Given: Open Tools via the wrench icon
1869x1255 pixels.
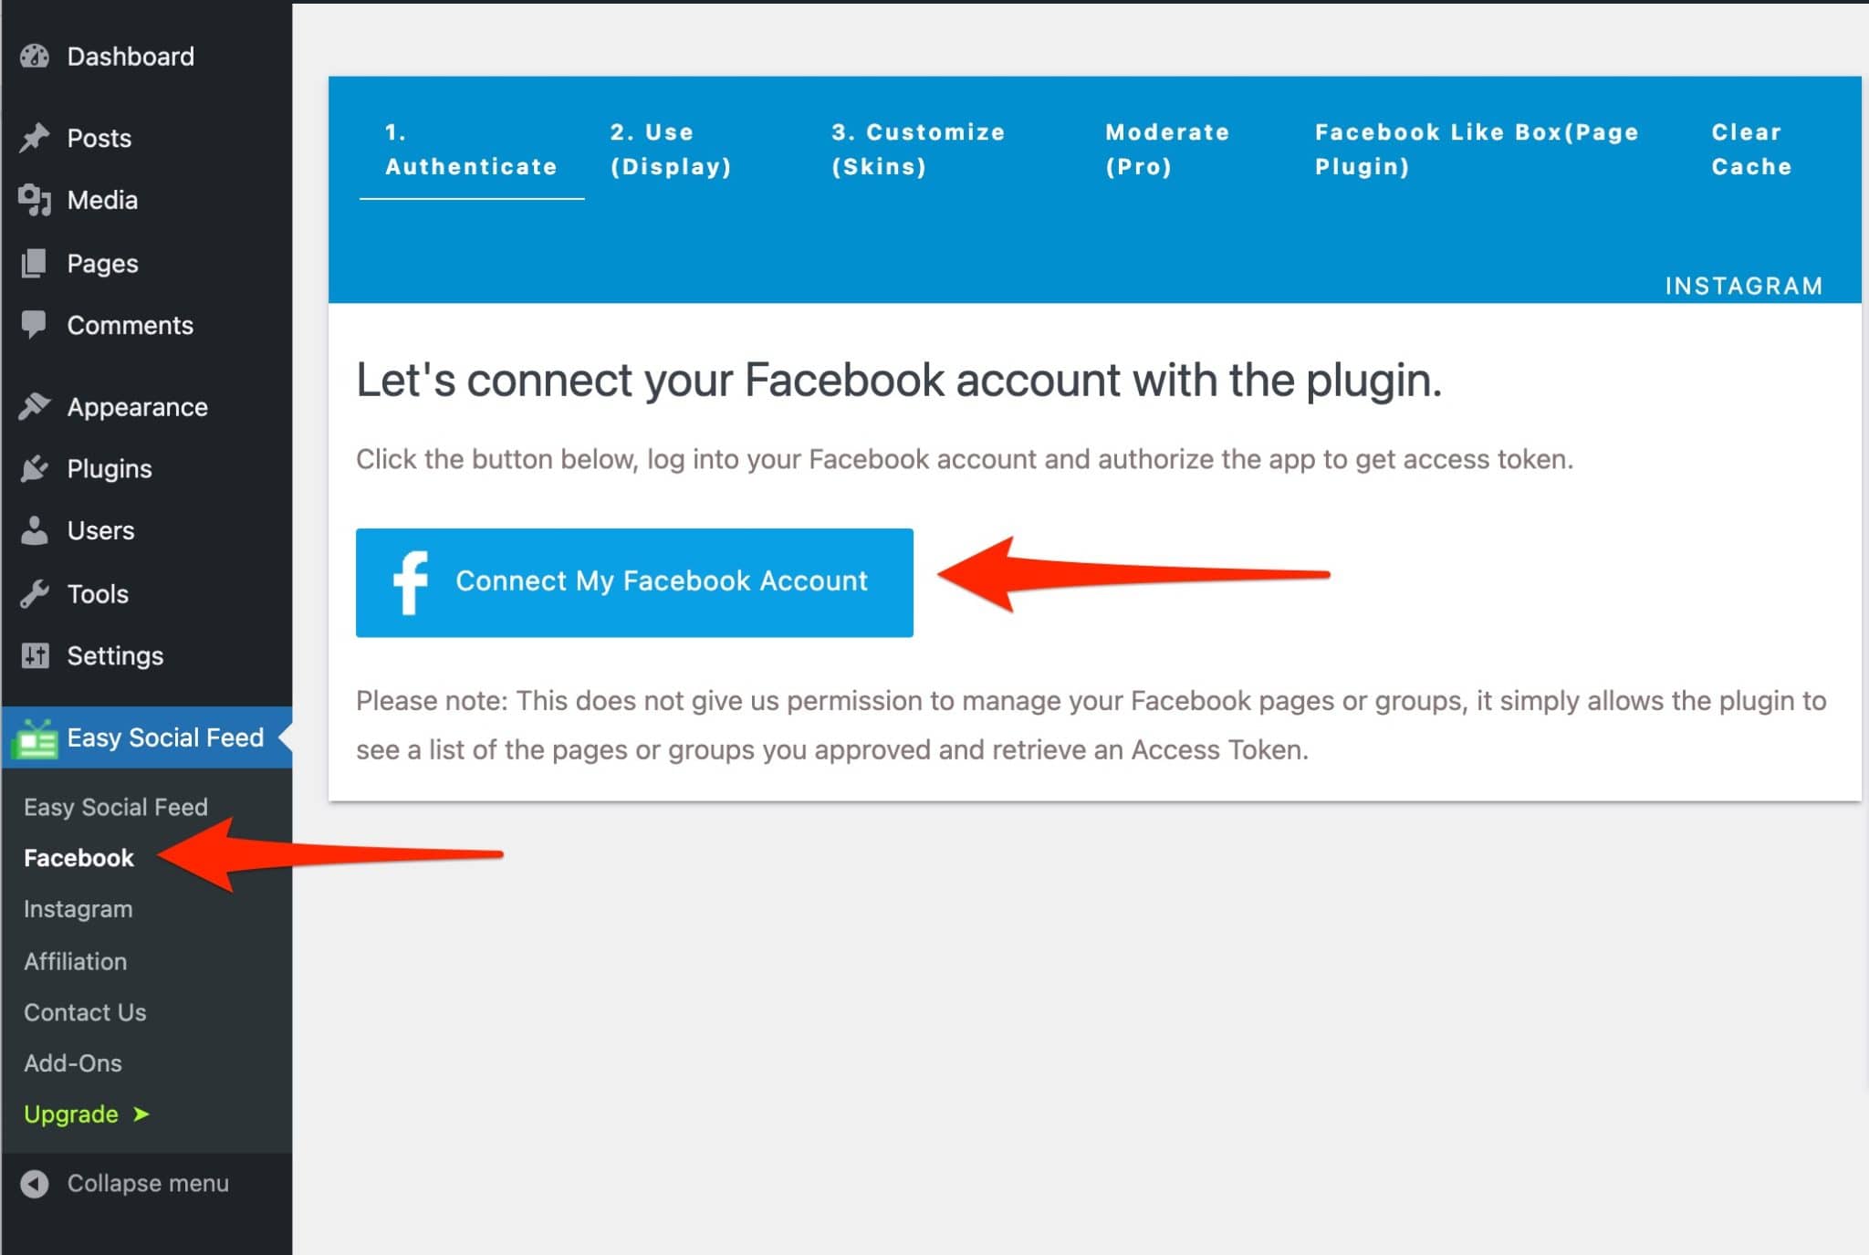Looking at the screenshot, I should click(35, 593).
